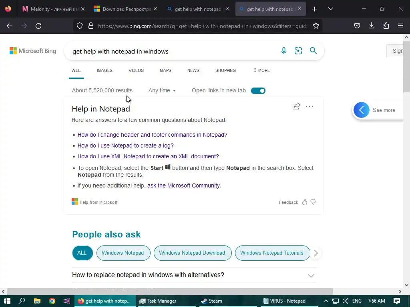Screen dimensions: 410x307
Task: Open visual search camera icon
Action: tap(298, 51)
